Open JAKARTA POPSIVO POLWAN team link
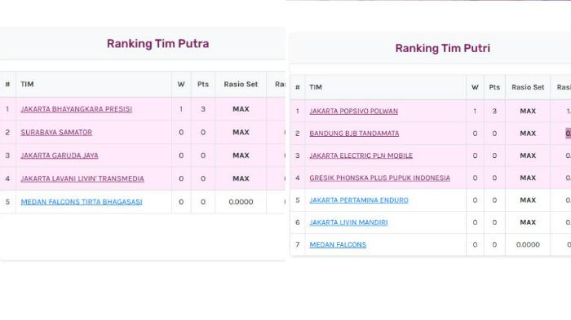Image resolution: width=571 pixels, height=320 pixels. (353, 112)
